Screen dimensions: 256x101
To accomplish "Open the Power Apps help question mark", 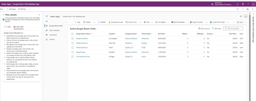I will [248, 4].
